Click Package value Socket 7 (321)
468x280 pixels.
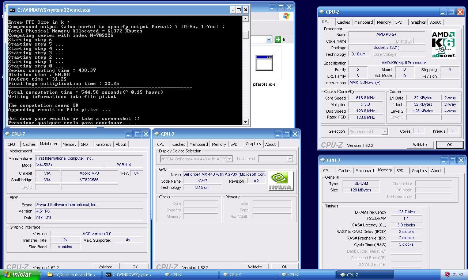pyautogui.click(x=386, y=47)
